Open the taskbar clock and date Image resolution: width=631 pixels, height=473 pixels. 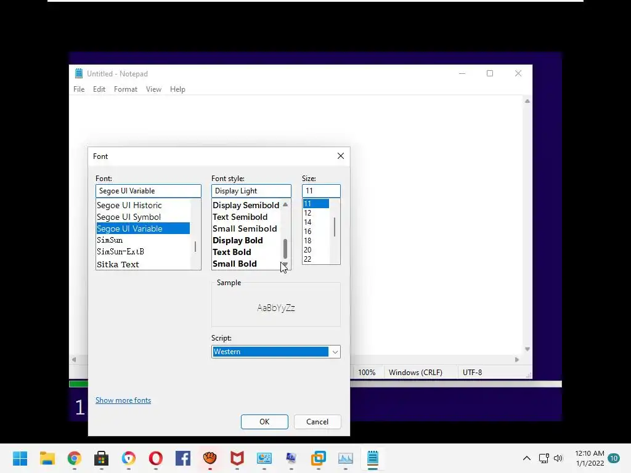(590, 458)
